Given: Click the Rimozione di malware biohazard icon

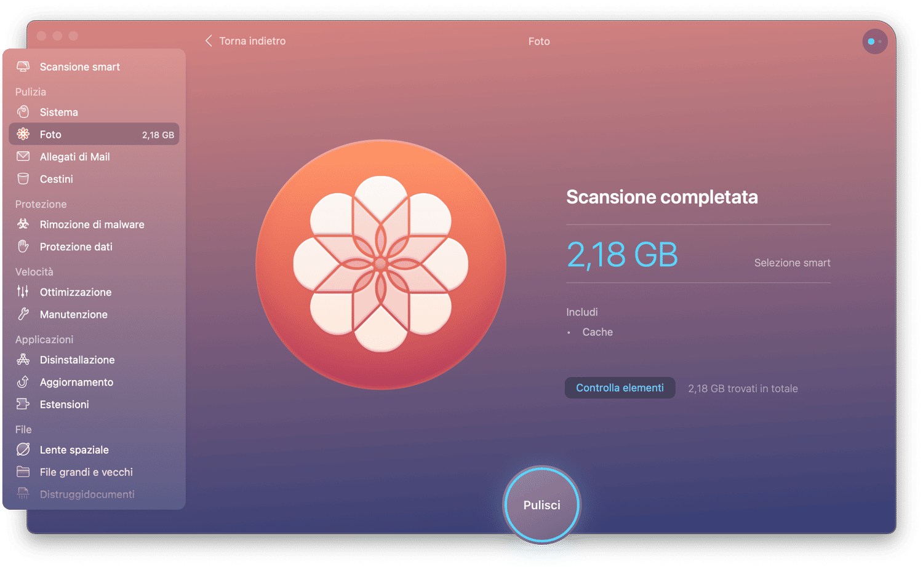Looking at the screenshot, I should [x=23, y=224].
